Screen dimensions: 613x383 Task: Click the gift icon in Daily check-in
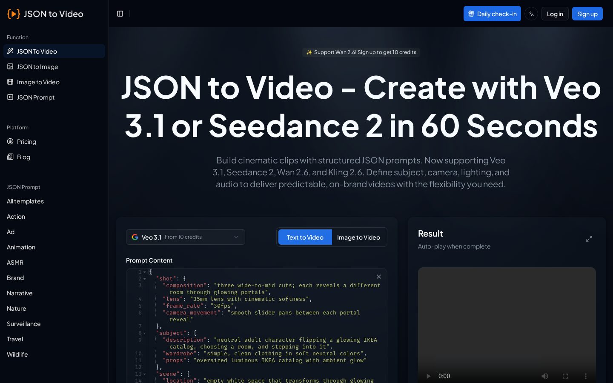(x=471, y=14)
